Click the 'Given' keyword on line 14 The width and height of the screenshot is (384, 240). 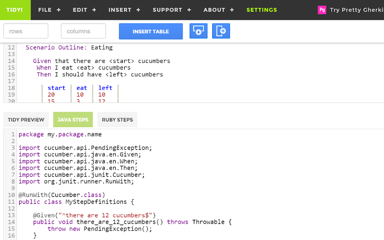click(42, 61)
